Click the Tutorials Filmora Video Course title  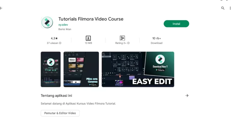91,19
